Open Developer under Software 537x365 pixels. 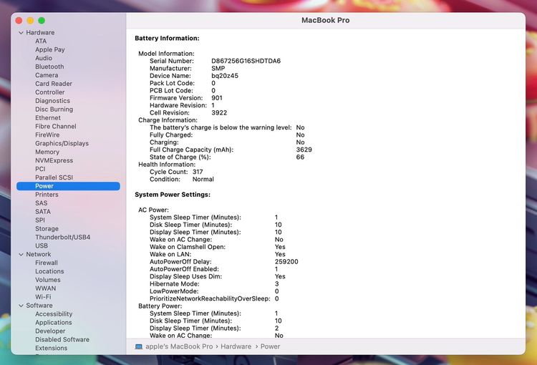click(50, 331)
